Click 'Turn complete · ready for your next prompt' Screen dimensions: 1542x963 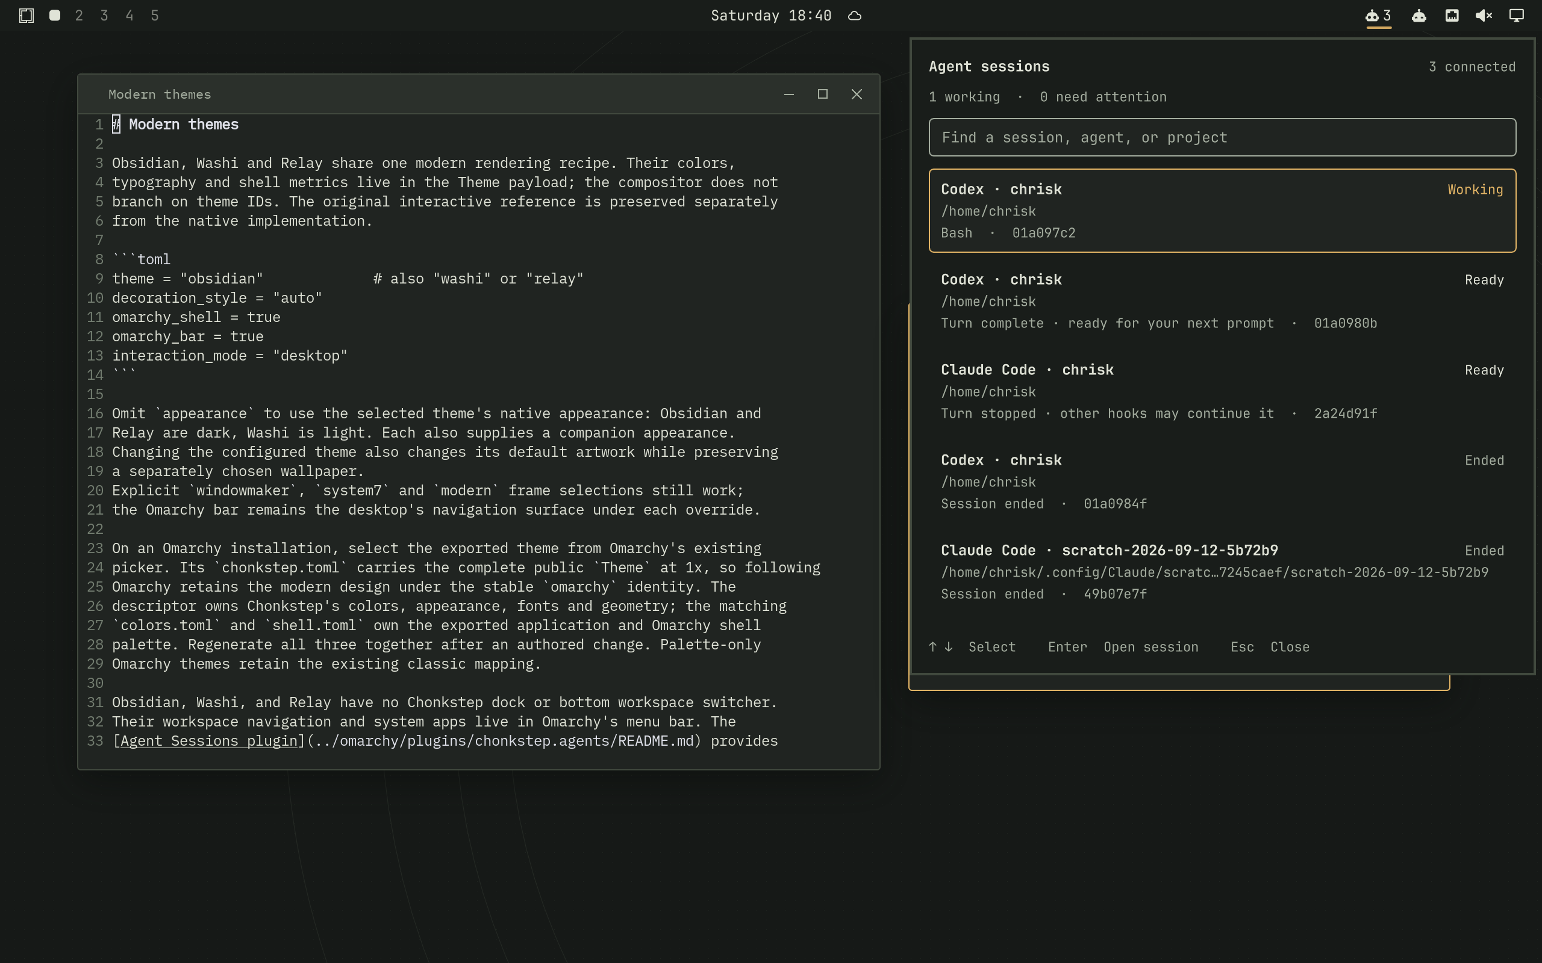tap(1108, 324)
